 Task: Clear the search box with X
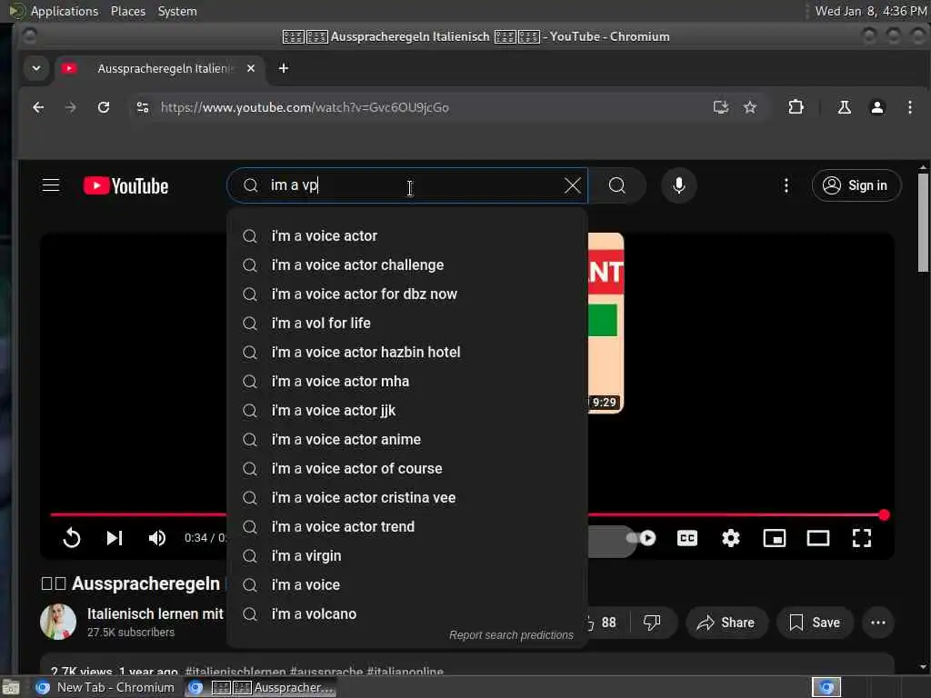point(573,185)
